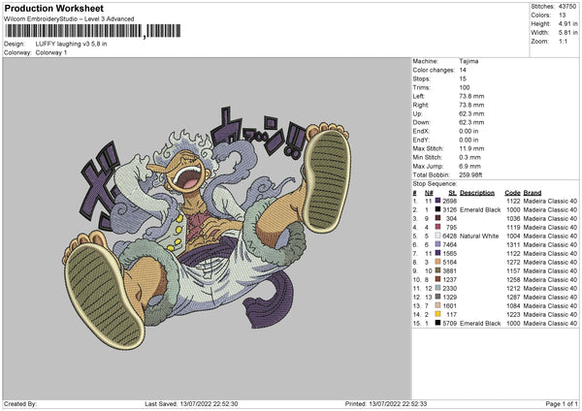
Task: Click thread code '1311'
Action: [513, 244]
